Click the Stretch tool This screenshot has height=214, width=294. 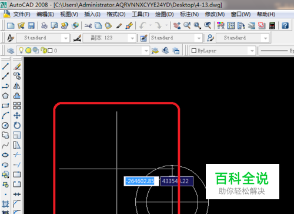[x=17, y=145]
